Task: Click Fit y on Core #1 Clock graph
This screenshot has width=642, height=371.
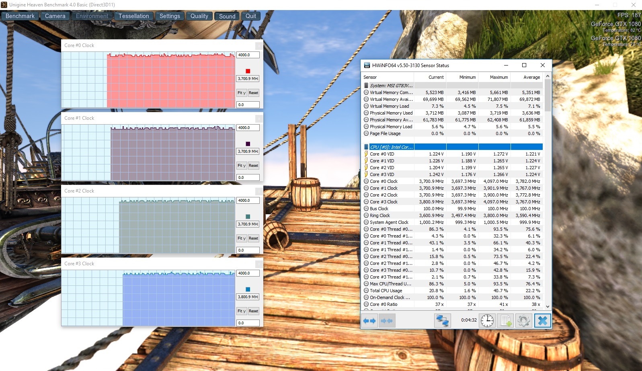Action: [x=242, y=166]
